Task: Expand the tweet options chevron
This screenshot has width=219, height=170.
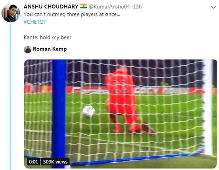Action: click(214, 7)
